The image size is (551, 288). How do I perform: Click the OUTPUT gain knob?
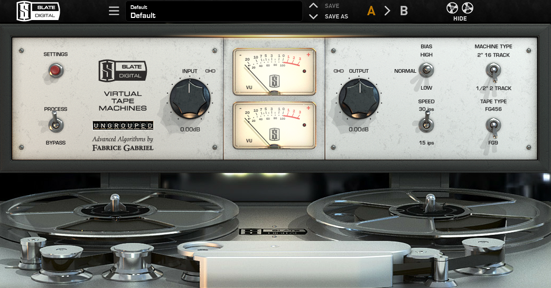point(359,98)
